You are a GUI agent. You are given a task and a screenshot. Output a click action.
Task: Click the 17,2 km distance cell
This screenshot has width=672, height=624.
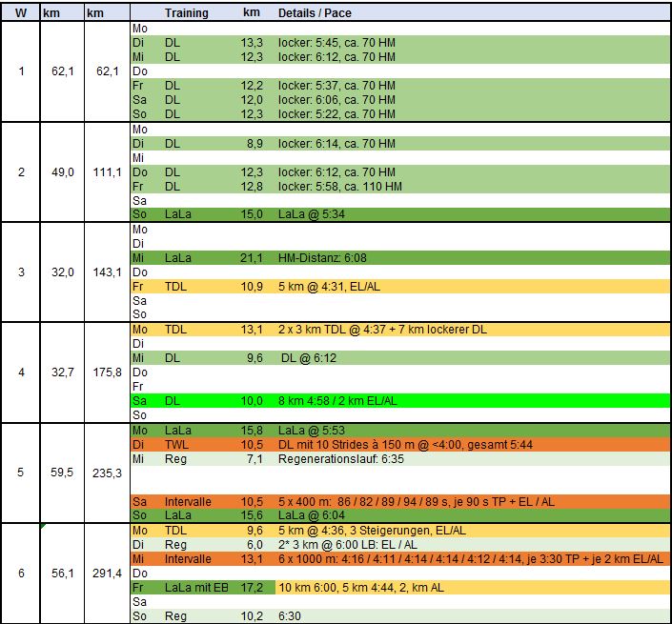click(251, 587)
